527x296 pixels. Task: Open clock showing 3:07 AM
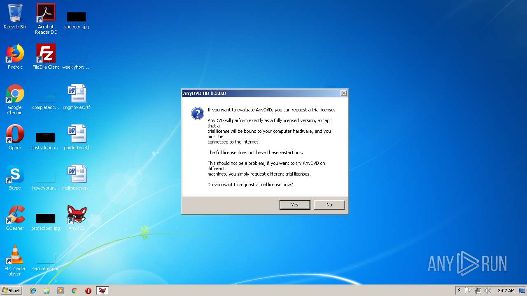click(x=506, y=291)
